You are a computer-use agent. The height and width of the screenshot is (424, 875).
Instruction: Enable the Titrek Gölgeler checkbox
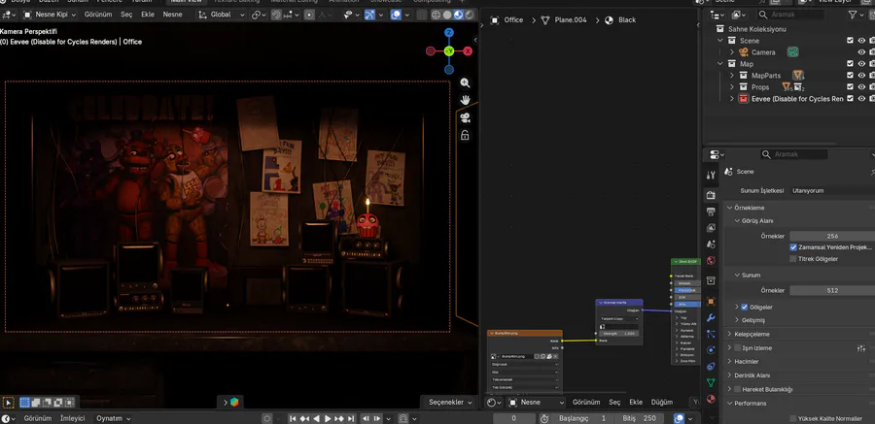[793, 259]
